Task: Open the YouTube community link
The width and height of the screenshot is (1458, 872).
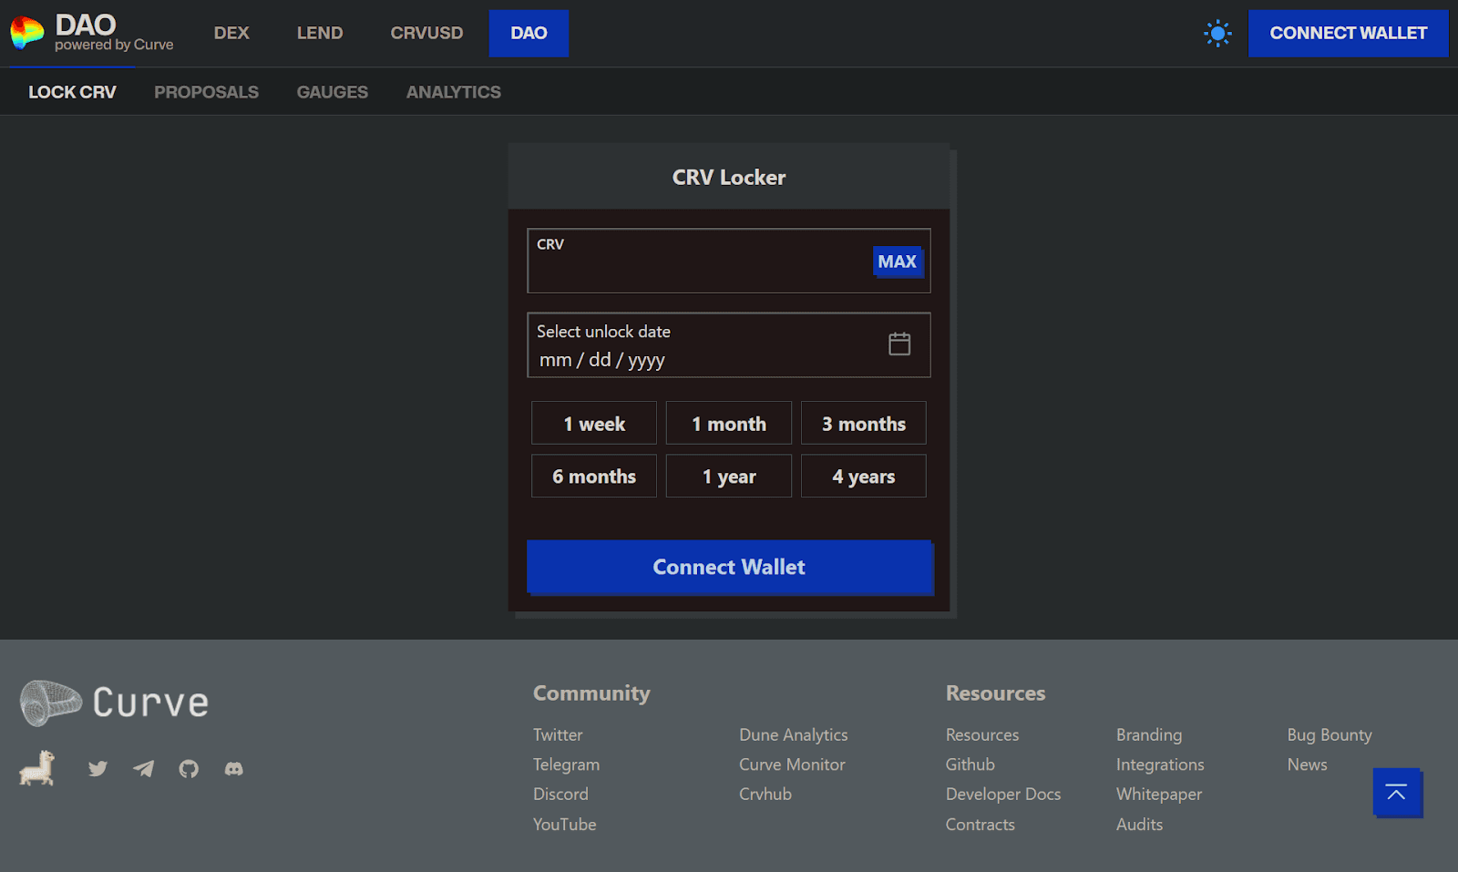Action: [x=564, y=824]
